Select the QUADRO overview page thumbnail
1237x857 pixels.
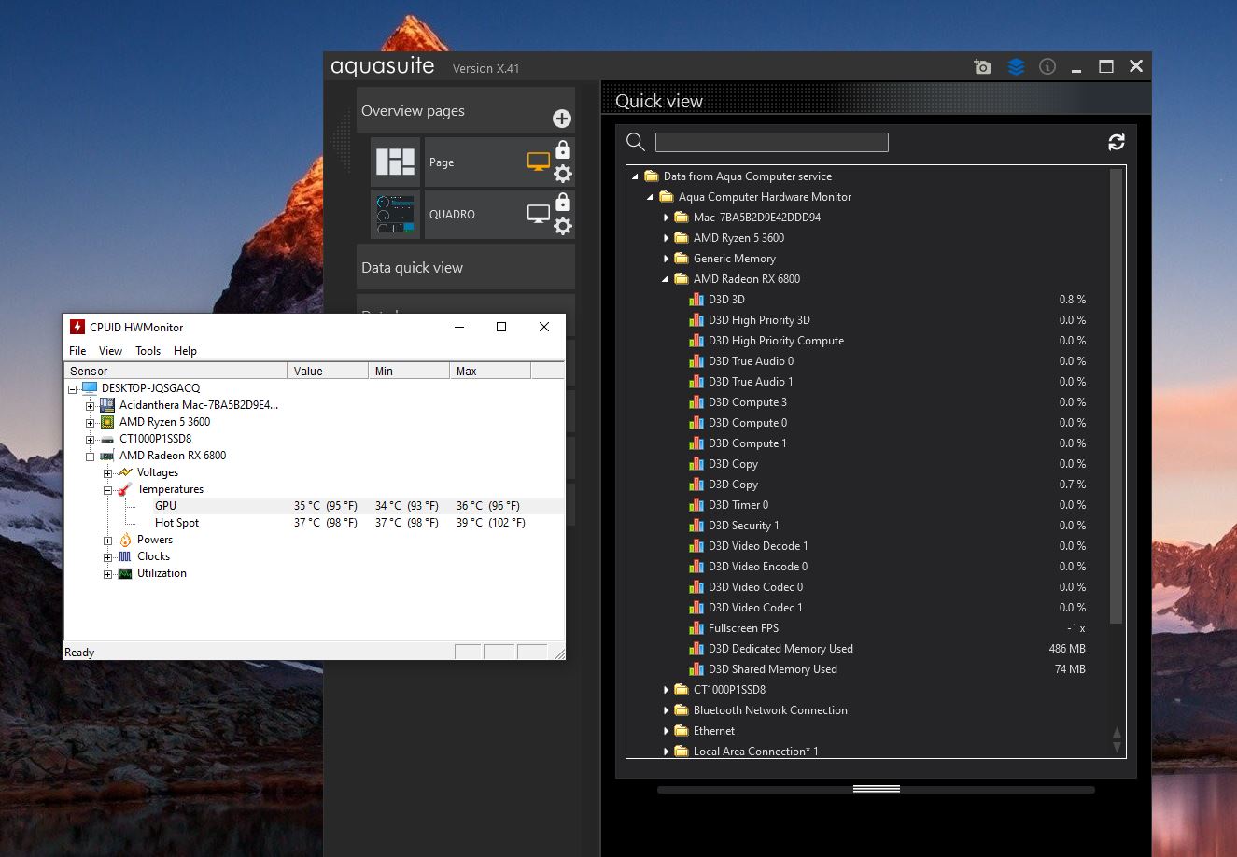[x=396, y=215]
